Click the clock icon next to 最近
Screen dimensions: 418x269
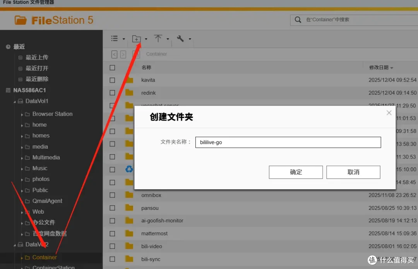(8, 47)
